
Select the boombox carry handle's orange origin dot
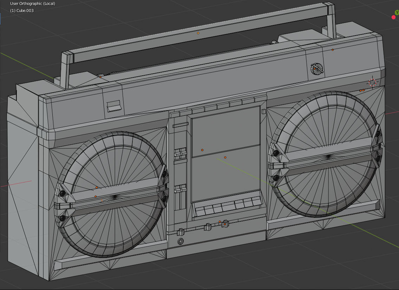[x=198, y=33]
